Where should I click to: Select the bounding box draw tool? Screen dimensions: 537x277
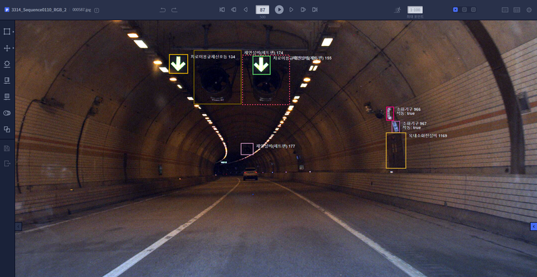[7, 32]
